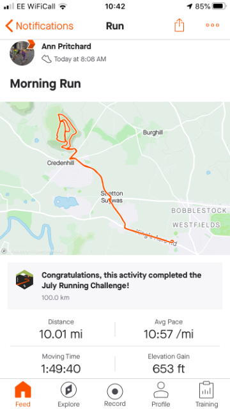Image resolution: width=230 pixels, height=409 pixels.
Task: Tap the run shoe icon beside timestamp
Action: (x=47, y=59)
